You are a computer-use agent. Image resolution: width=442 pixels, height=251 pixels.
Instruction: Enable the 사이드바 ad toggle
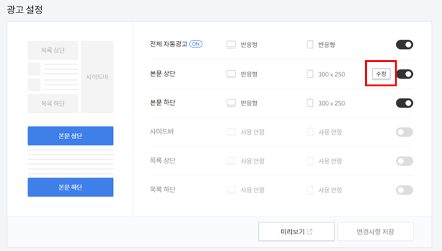click(405, 132)
